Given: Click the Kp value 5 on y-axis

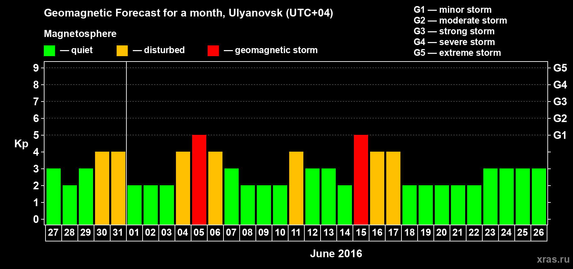Looking at the screenshot, I should pos(36,135).
